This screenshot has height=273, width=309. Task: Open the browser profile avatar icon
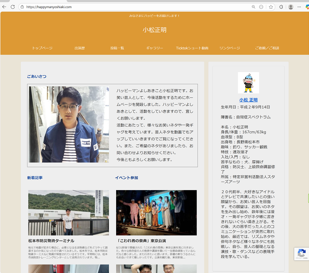(x=290, y=7)
